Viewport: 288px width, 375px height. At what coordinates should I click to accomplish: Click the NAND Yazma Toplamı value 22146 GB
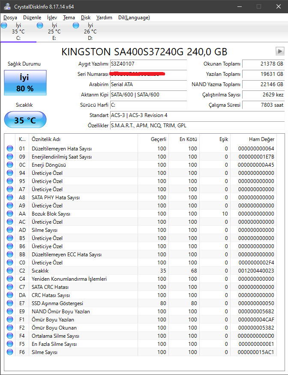click(x=264, y=84)
